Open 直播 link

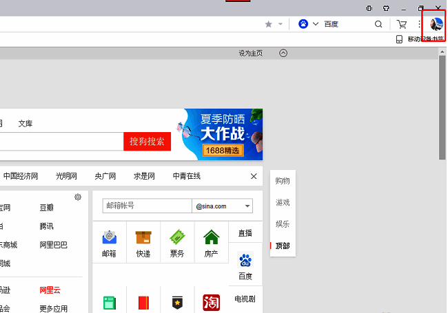[245, 233]
